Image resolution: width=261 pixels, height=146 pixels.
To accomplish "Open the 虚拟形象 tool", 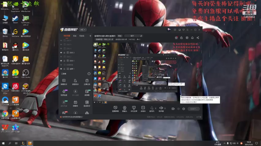I will pos(64,103).
